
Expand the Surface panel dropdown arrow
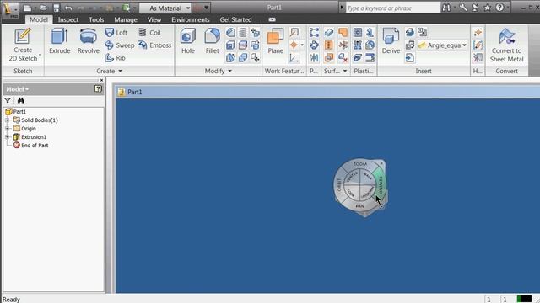tap(345, 71)
